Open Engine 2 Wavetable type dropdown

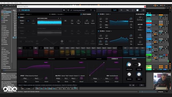coord(61,14)
